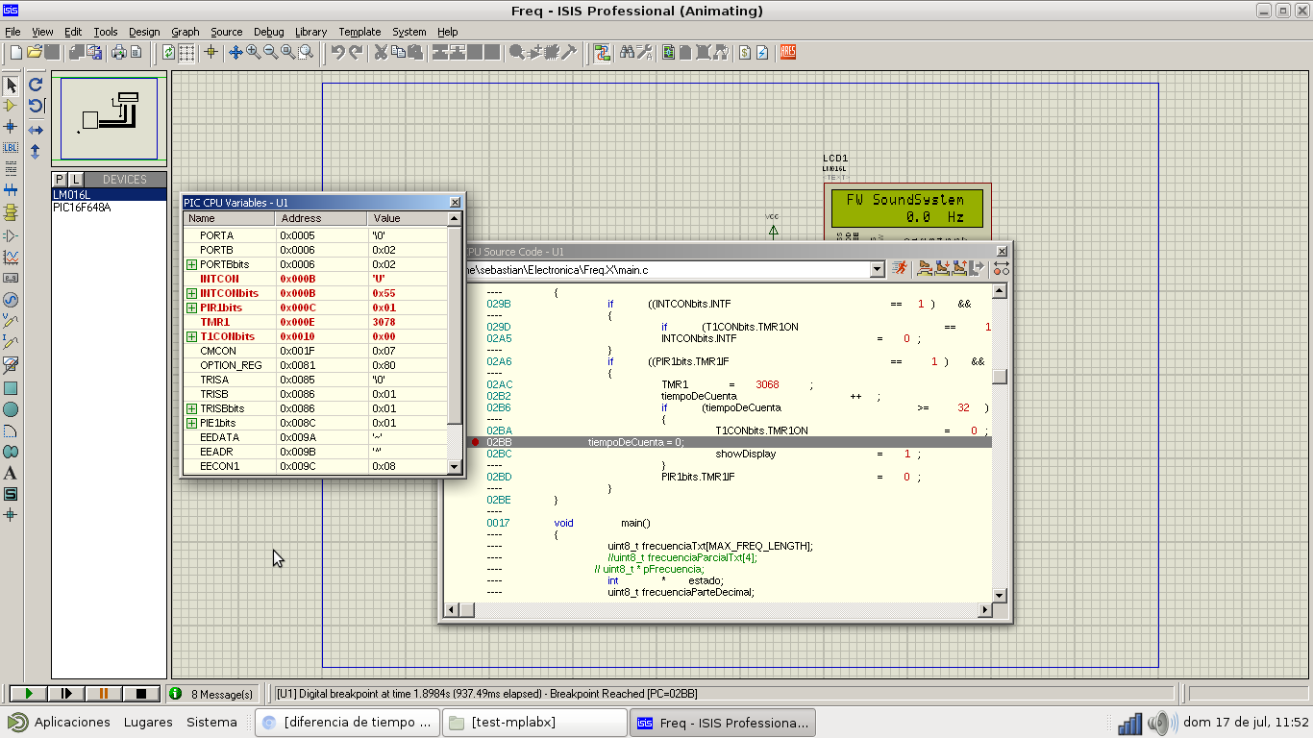Toggle breakpoint dot at address 02BB

(475, 442)
